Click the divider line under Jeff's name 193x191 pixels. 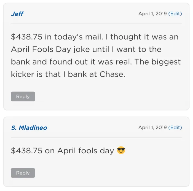coord(96,24)
